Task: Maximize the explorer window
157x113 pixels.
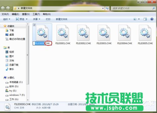Action: (145, 2)
